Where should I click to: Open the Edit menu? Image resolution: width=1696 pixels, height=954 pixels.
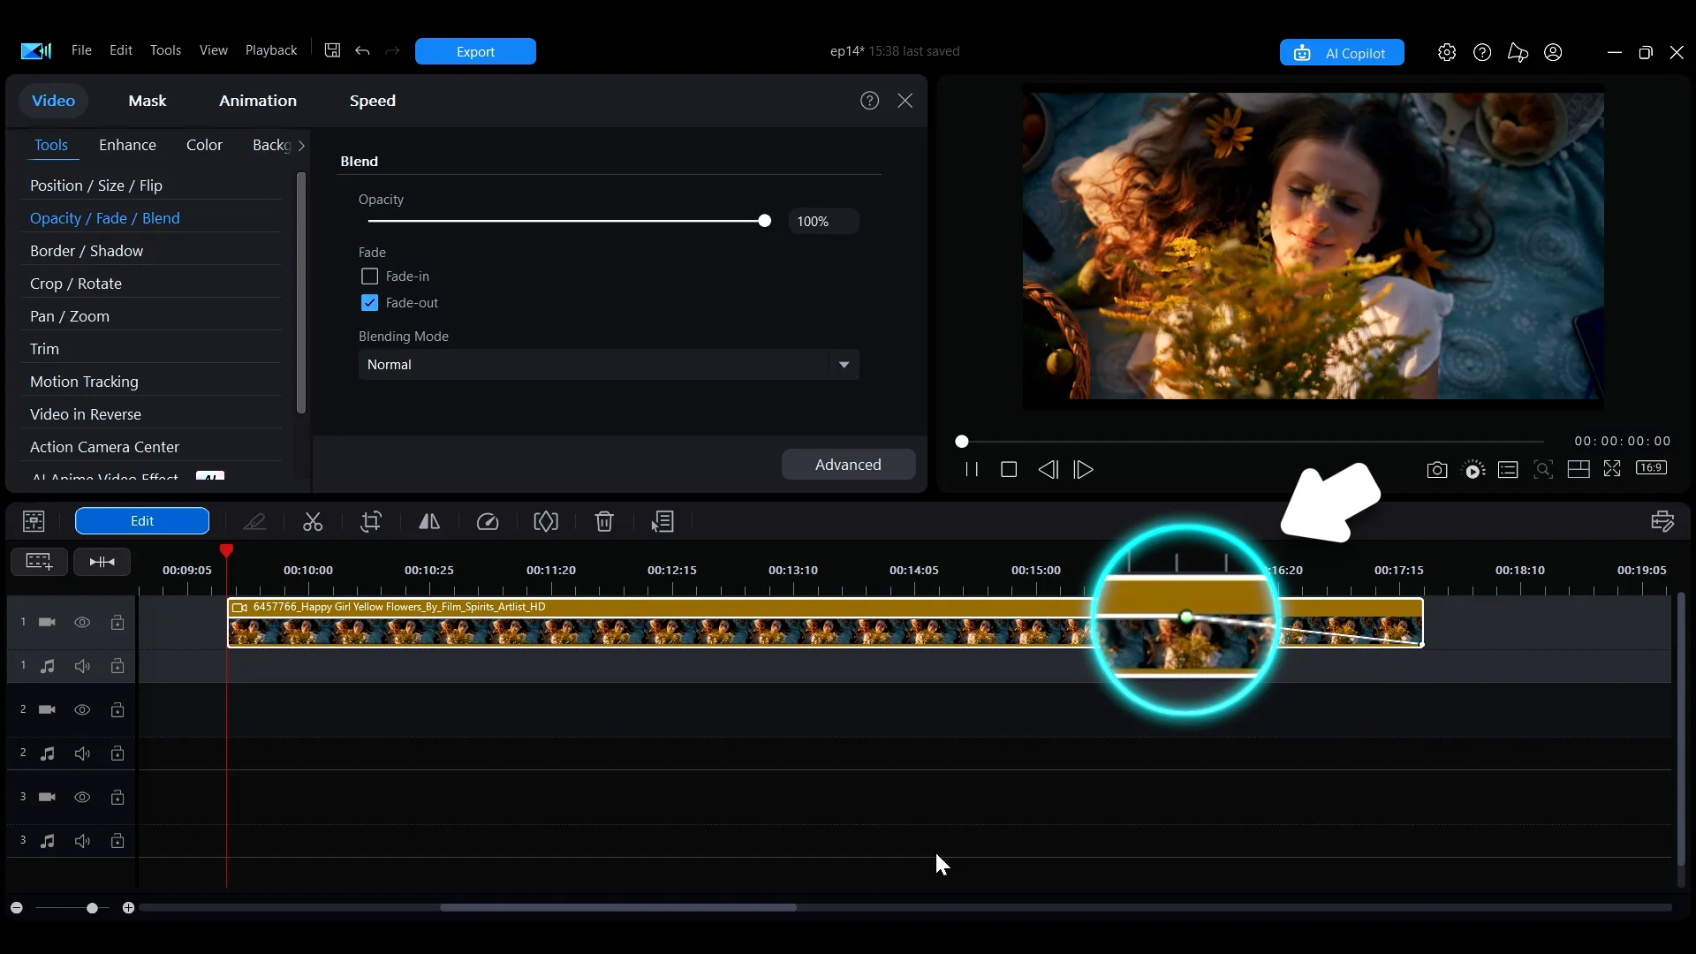coord(121,50)
